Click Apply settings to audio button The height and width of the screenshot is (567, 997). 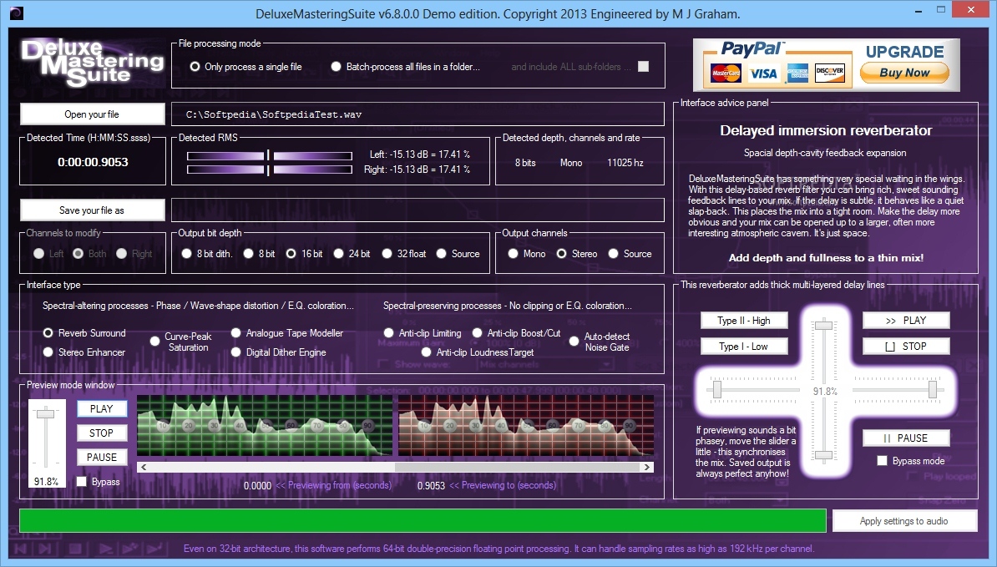tap(904, 521)
